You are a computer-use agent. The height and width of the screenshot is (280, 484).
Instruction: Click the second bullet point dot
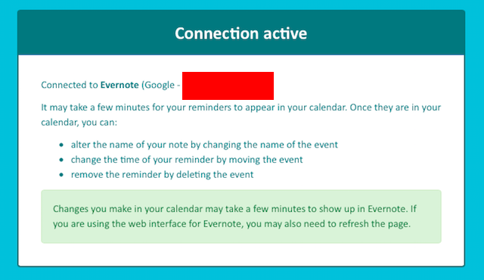click(x=61, y=160)
